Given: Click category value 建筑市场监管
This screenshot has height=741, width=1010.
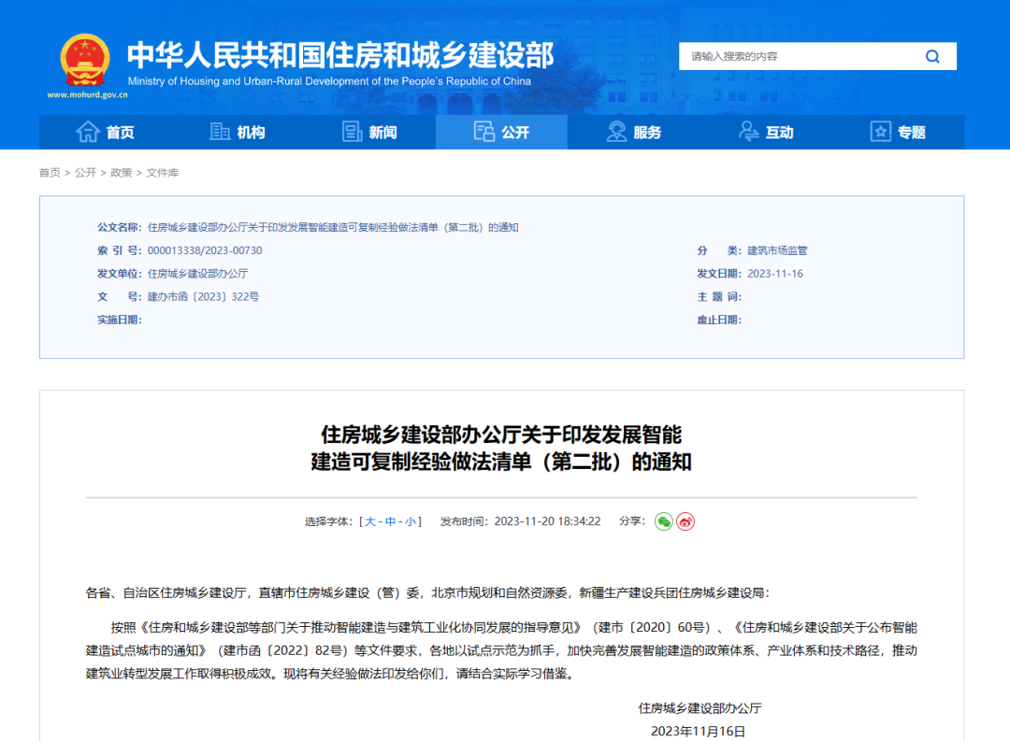Looking at the screenshot, I should click(777, 250).
